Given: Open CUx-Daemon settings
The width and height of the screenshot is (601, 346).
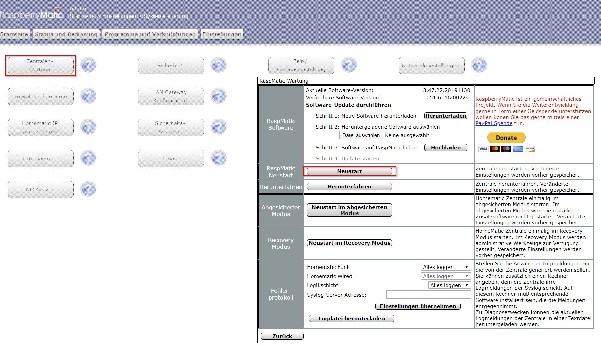Looking at the screenshot, I should (x=40, y=158).
